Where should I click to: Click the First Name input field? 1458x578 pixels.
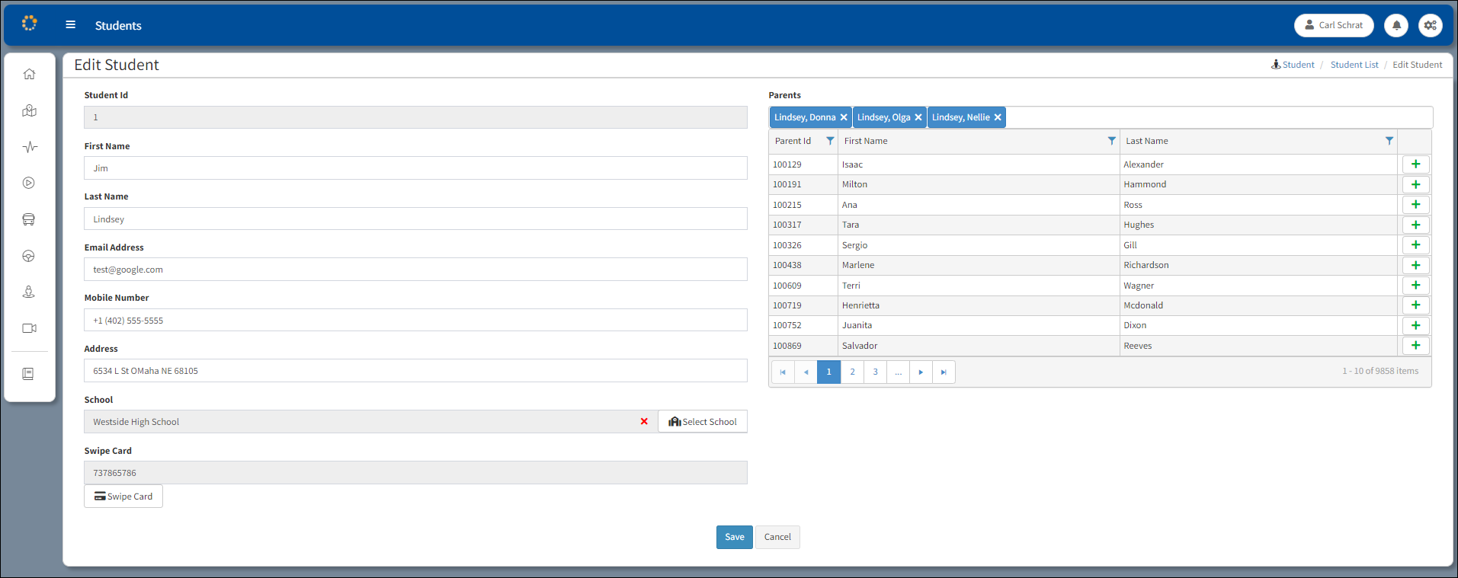pyautogui.click(x=415, y=168)
